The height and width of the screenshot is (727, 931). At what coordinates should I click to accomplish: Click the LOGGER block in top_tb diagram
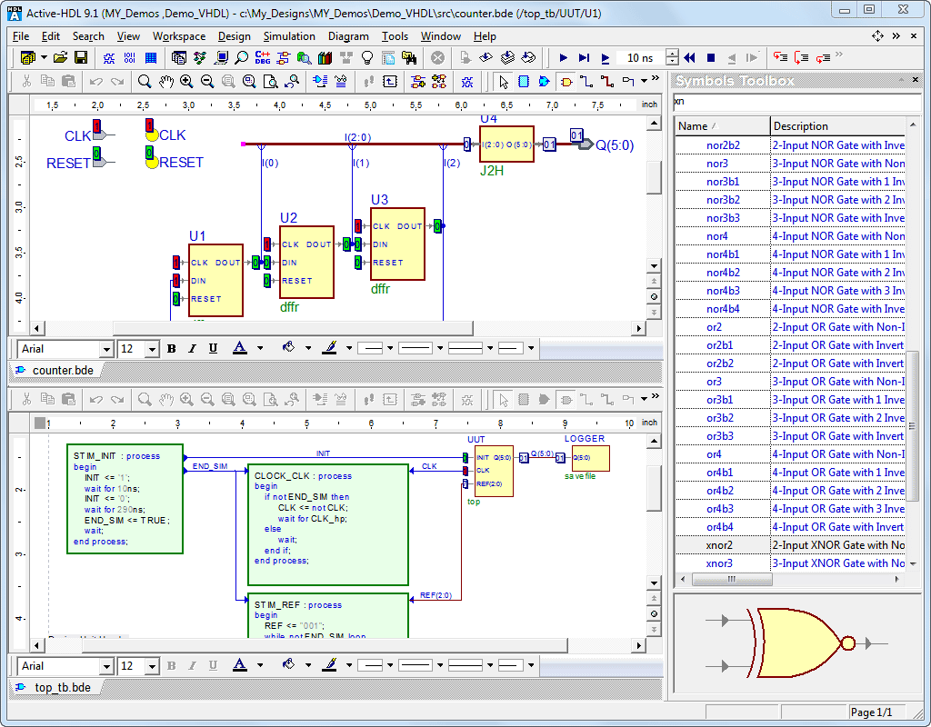tap(590, 459)
